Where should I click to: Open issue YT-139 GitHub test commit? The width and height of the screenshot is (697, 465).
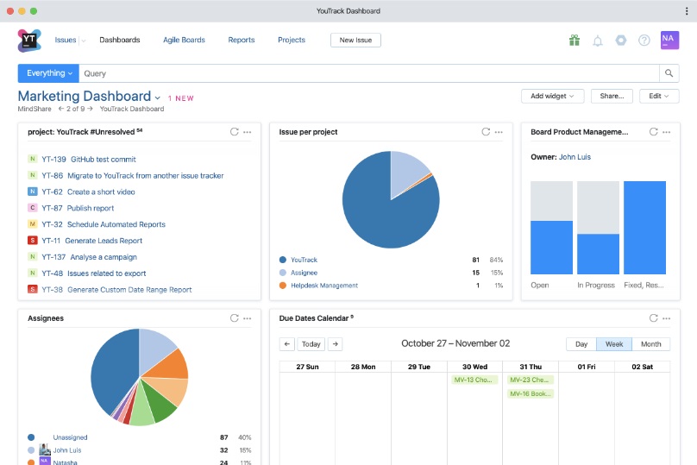[89, 159]
